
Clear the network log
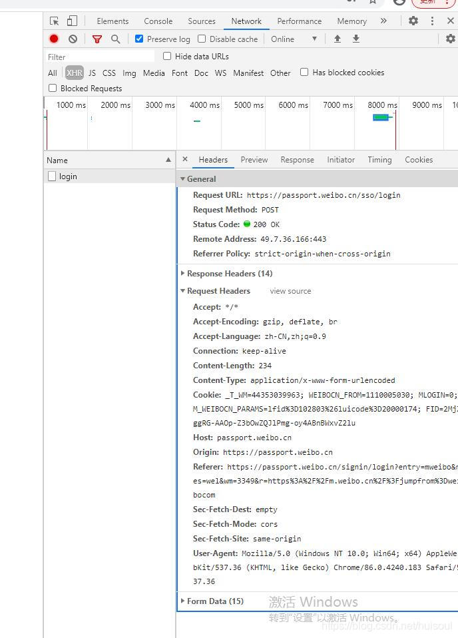click(73, 39)
